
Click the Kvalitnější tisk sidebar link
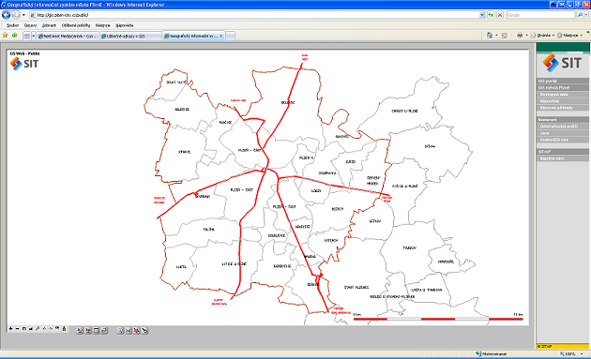[x=563, y=140]
